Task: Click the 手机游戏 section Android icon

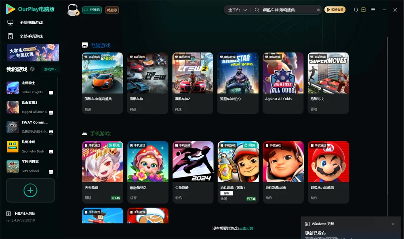Action: [84, 134]
